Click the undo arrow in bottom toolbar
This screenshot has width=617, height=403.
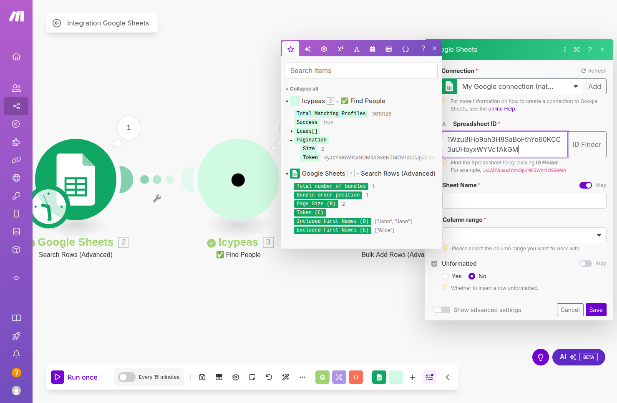[269, 377]
